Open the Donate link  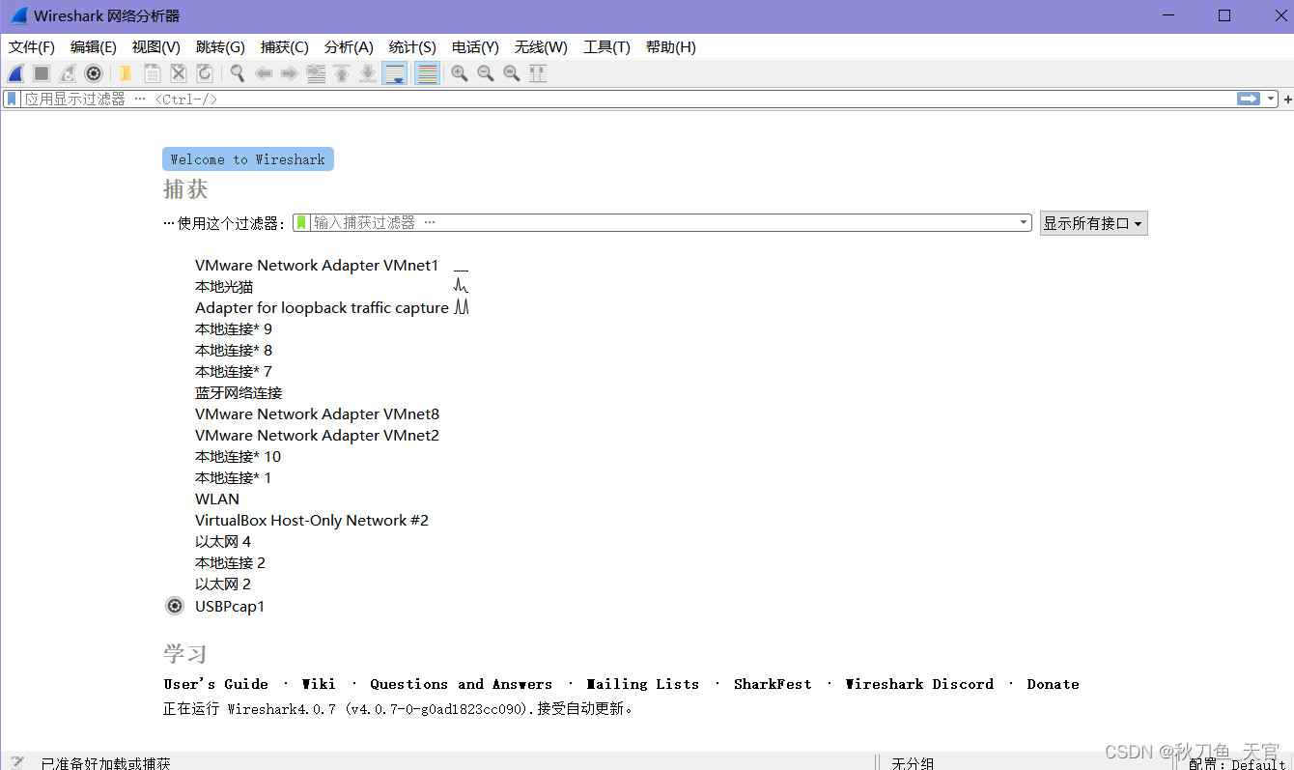(1053, 684)
